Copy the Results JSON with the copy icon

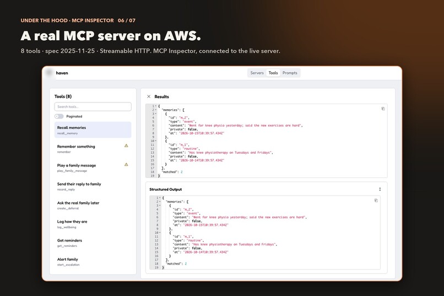383,109
